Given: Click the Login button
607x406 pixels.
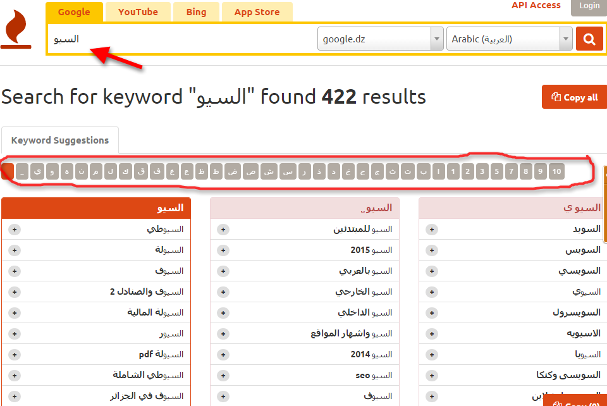Looking at the screenshot, I should (x=589, y=6).
